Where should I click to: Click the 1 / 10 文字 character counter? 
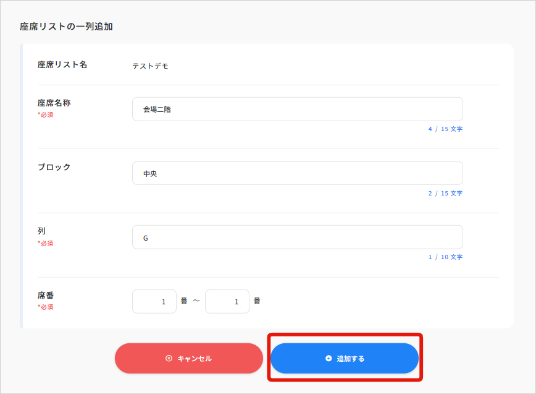445,257
